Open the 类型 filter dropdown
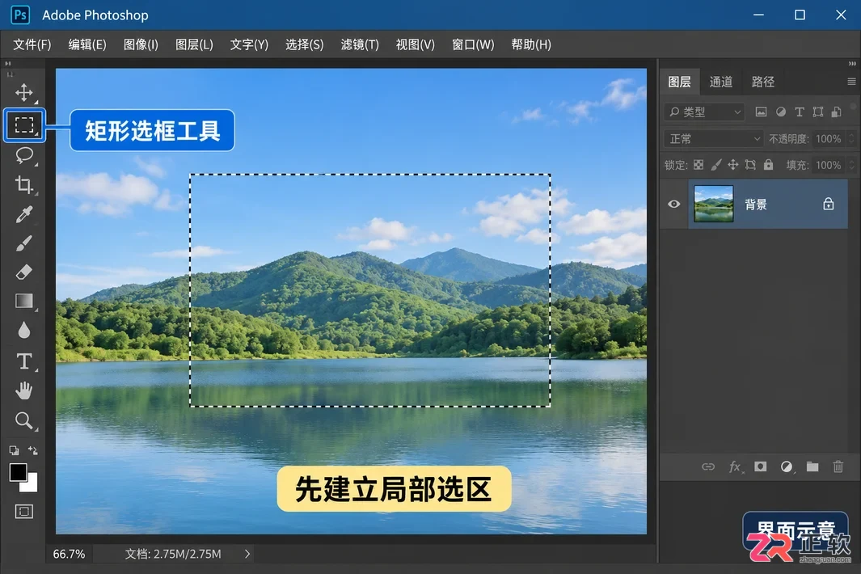 704,112
